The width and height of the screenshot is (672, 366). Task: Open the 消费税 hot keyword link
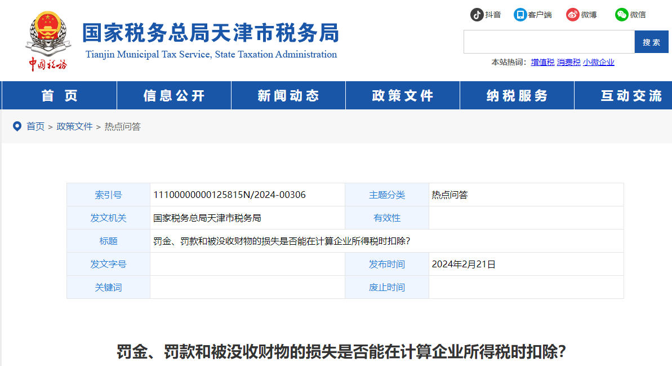point(569,62)
